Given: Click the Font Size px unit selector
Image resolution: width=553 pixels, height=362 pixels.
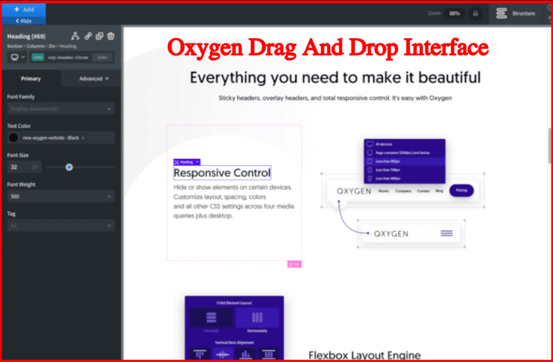Looking at the screenshot, I should pyautogui.click(x=35, y=167).
